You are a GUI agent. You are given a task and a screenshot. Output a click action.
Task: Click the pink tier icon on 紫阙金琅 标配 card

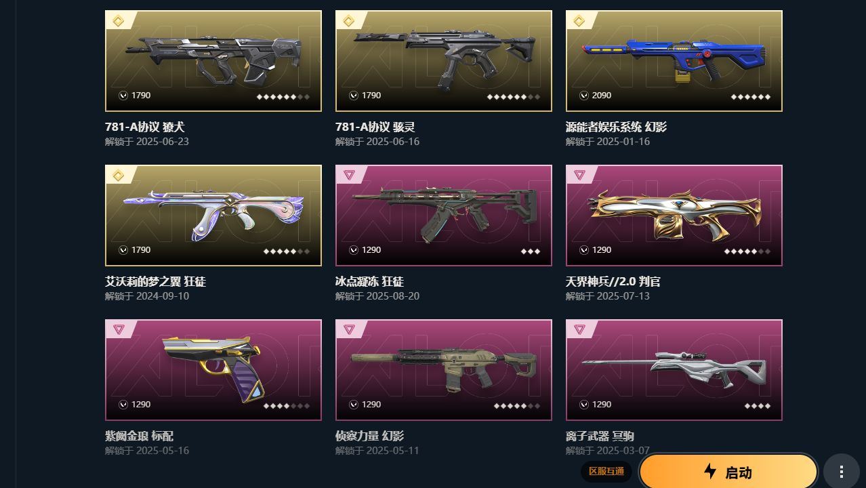coord(119,330)
